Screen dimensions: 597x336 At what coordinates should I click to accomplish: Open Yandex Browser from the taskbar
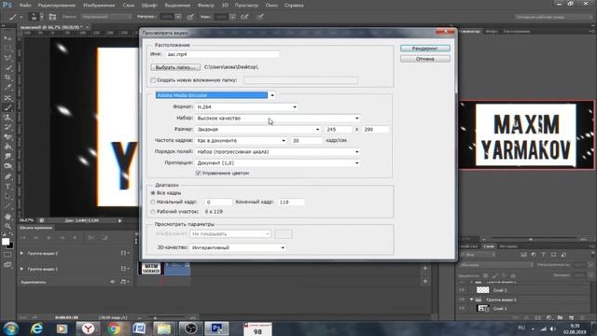[x=88, y=329]
